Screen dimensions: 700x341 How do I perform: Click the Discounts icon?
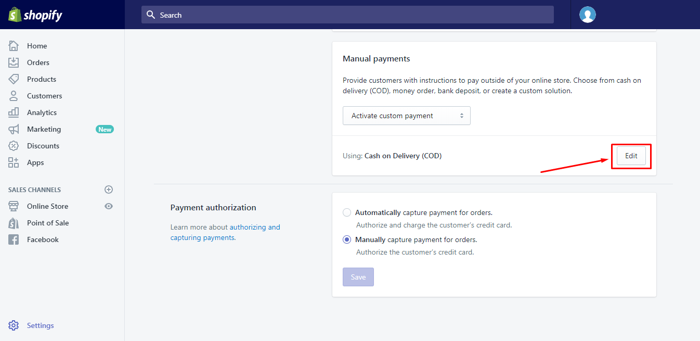[15, 145]
